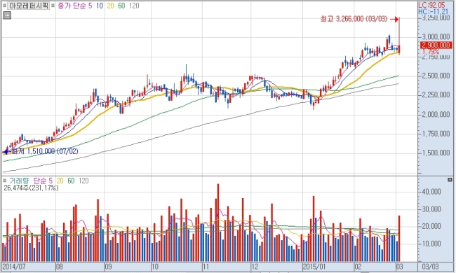Click the LC:92,05 readout
The image size is (456, 273).
431,5
